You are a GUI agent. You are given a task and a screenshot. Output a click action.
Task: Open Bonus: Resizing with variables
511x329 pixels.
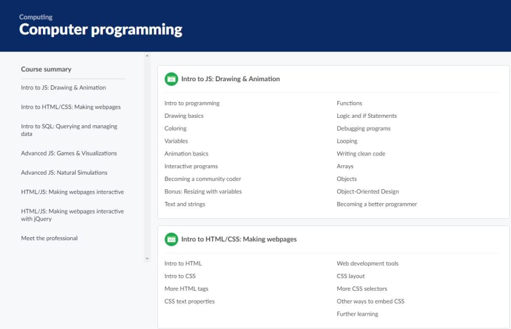pos(203,191)
